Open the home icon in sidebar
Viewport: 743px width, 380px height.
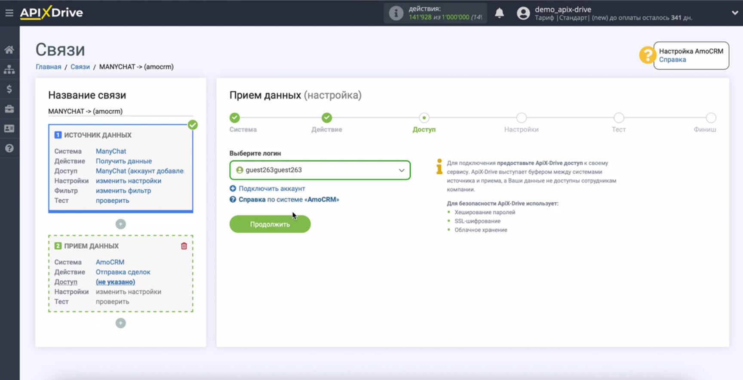click(x=9, y=50)
